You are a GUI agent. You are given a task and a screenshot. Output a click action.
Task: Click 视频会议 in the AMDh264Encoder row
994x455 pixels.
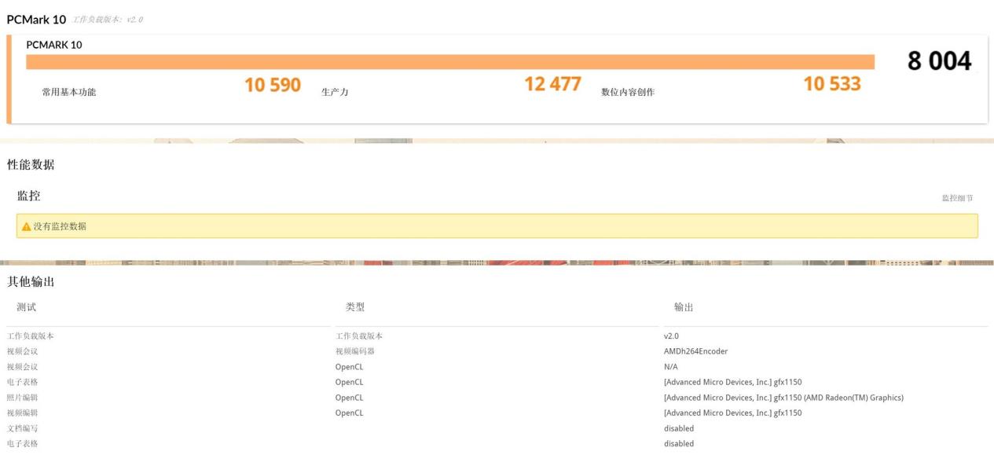23,351
